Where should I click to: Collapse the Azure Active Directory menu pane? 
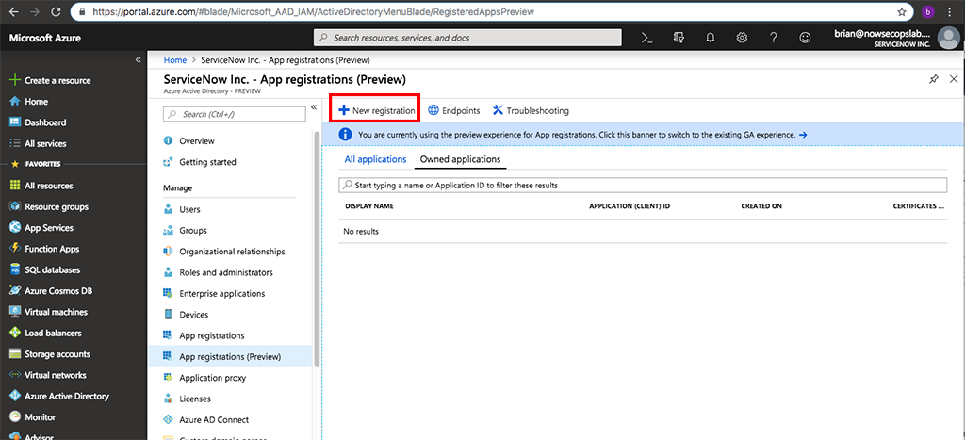pyautogui.click(x=313, y=107)
